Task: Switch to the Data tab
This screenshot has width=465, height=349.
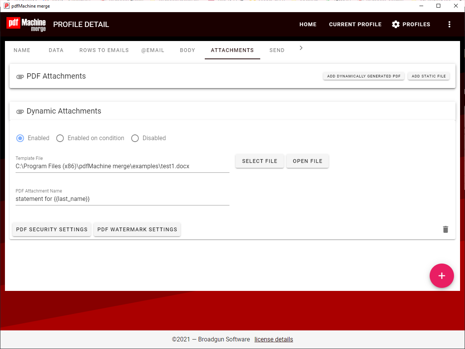Action: point(56,50)
